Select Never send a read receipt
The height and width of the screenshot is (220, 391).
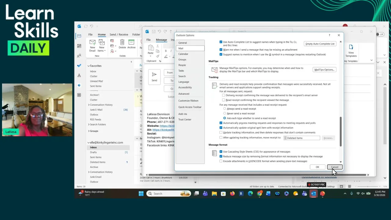pyautogui.click(x=225, y=113)
